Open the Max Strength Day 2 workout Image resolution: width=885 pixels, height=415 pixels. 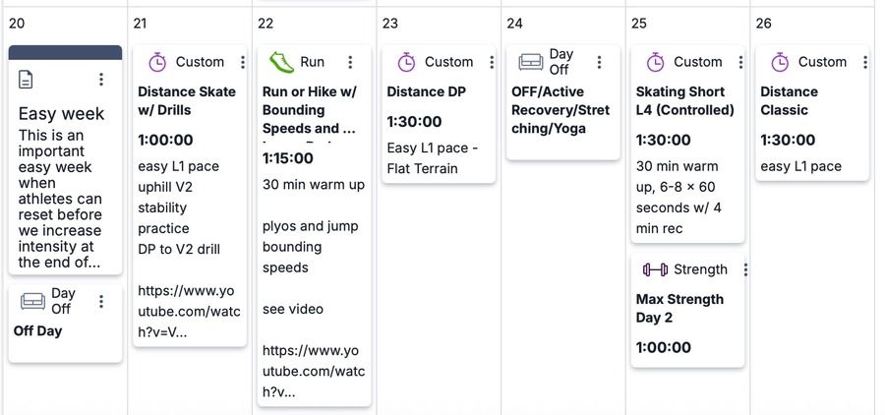pos(679,308)
